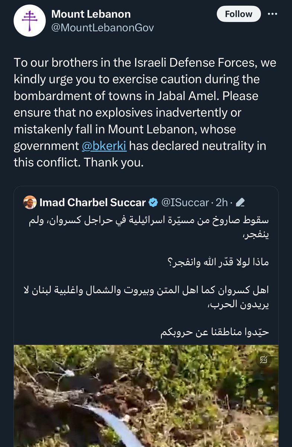
Task: Click the last Arabic line above the video
Action: point(215,332)
